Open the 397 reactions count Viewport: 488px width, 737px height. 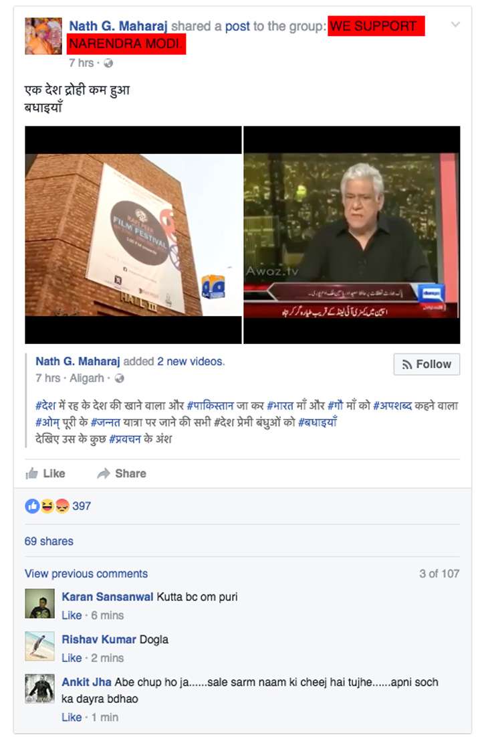(x=81, y=506)
